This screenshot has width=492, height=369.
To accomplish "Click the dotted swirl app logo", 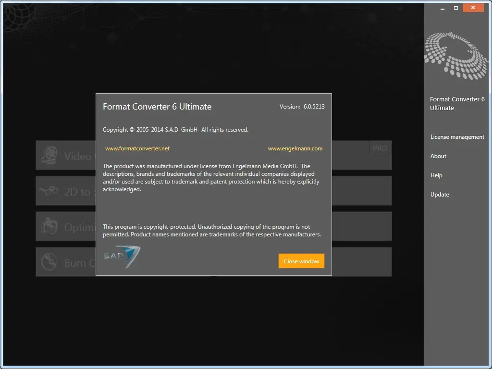I will pyautogui.click(x=456, y=56).
